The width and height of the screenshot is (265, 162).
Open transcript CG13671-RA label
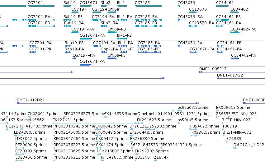click(x=92, y=35)
